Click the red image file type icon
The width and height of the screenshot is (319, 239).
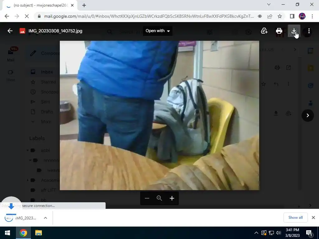click(x=22, y=31)
